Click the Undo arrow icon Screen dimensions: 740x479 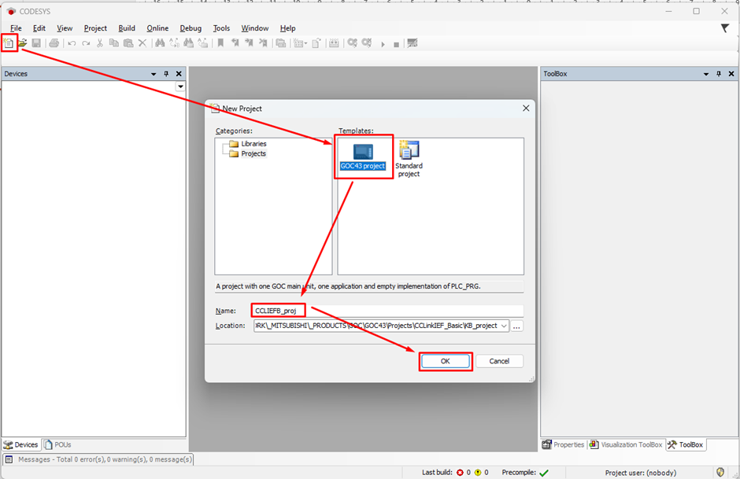coord(72,43)
